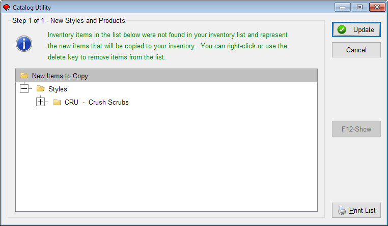Collapse the Styles tree node
The height and width of the screenshot is (226, 388).
coord(24,88)
